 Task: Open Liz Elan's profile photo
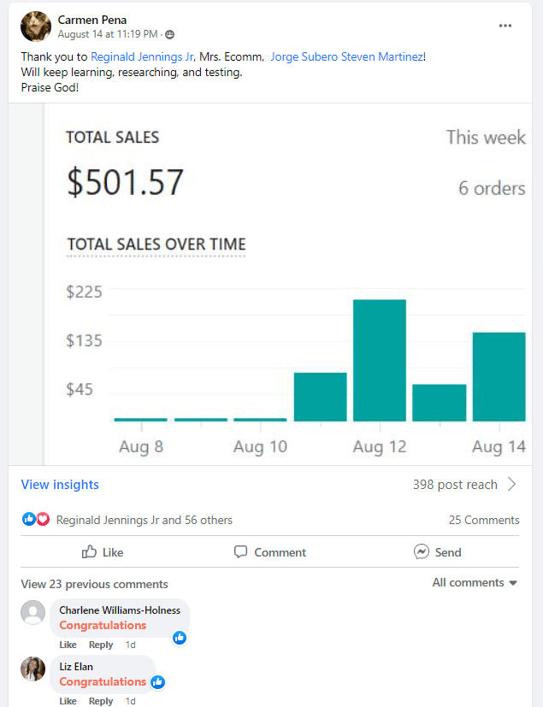[x=33, y=669]
